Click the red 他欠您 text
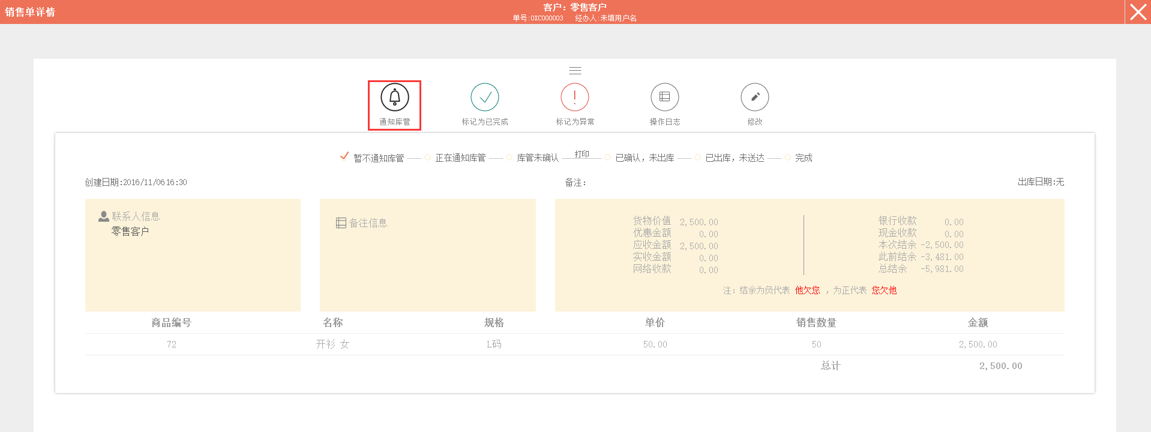Screen dimensions: 1151x432 807,291
